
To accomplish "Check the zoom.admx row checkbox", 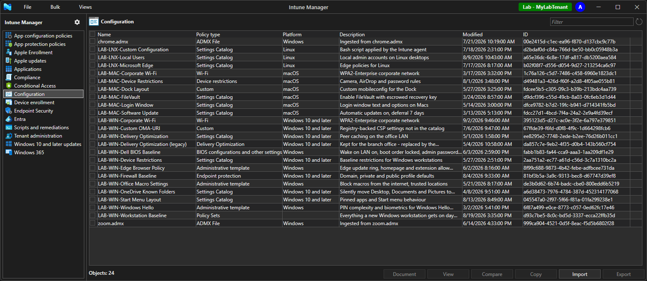I will [x=93, y=223].
